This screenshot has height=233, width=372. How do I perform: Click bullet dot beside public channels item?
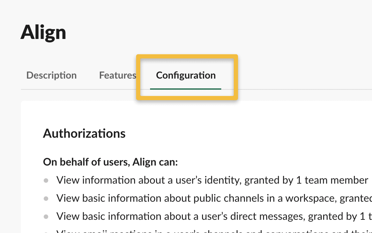point(46,199)
